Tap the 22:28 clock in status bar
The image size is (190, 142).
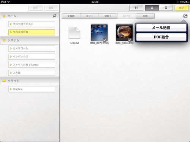click(x=95, y=2)
